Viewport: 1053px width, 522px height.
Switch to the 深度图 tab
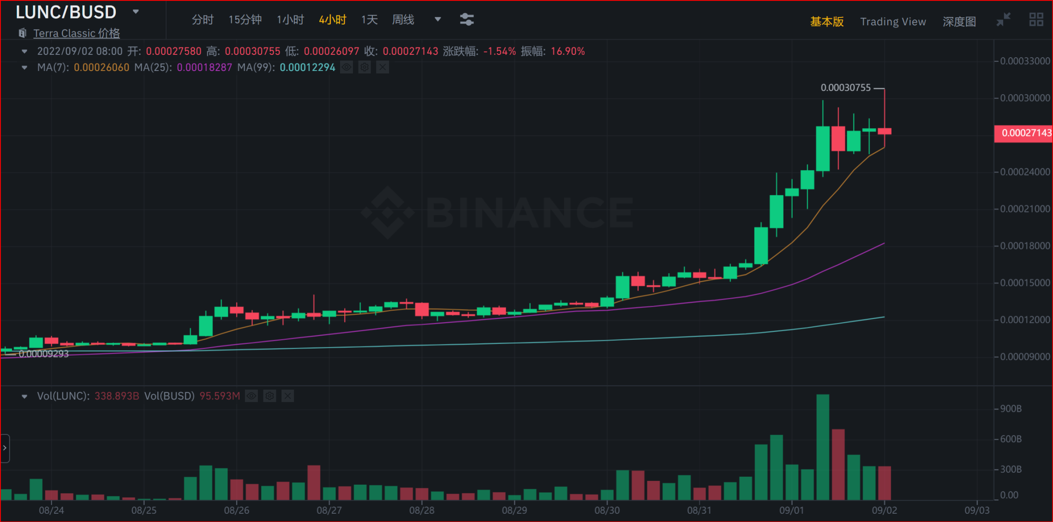point(959,22)
